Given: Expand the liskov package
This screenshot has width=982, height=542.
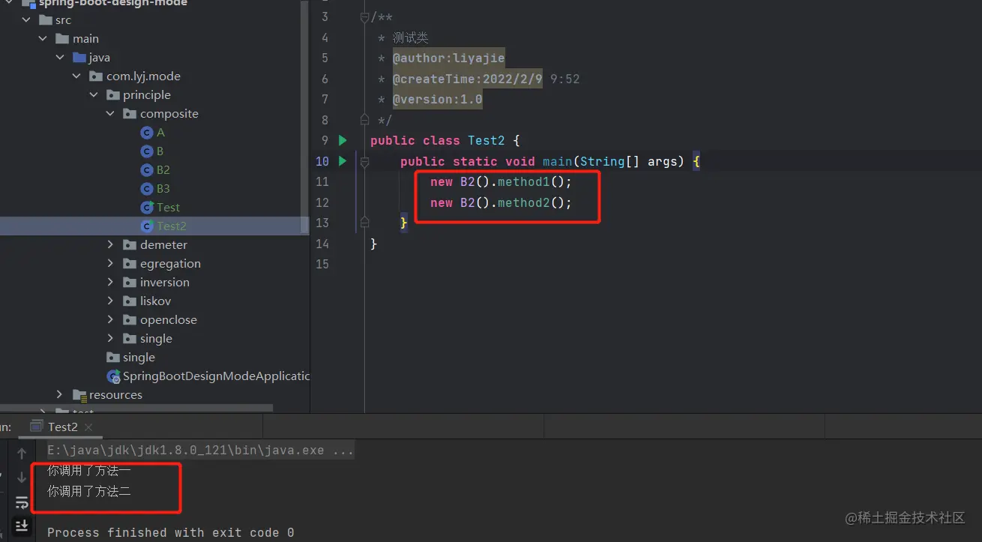Looking at the screenshot, I should click(110, 301).
